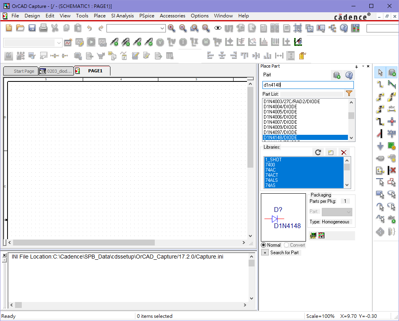
Task: Select the Place Wire tool
Action: 380,84
